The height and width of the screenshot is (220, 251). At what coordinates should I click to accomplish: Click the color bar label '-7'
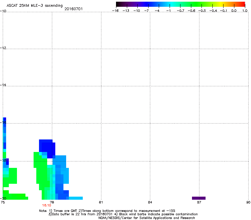(x=147, y=11)
